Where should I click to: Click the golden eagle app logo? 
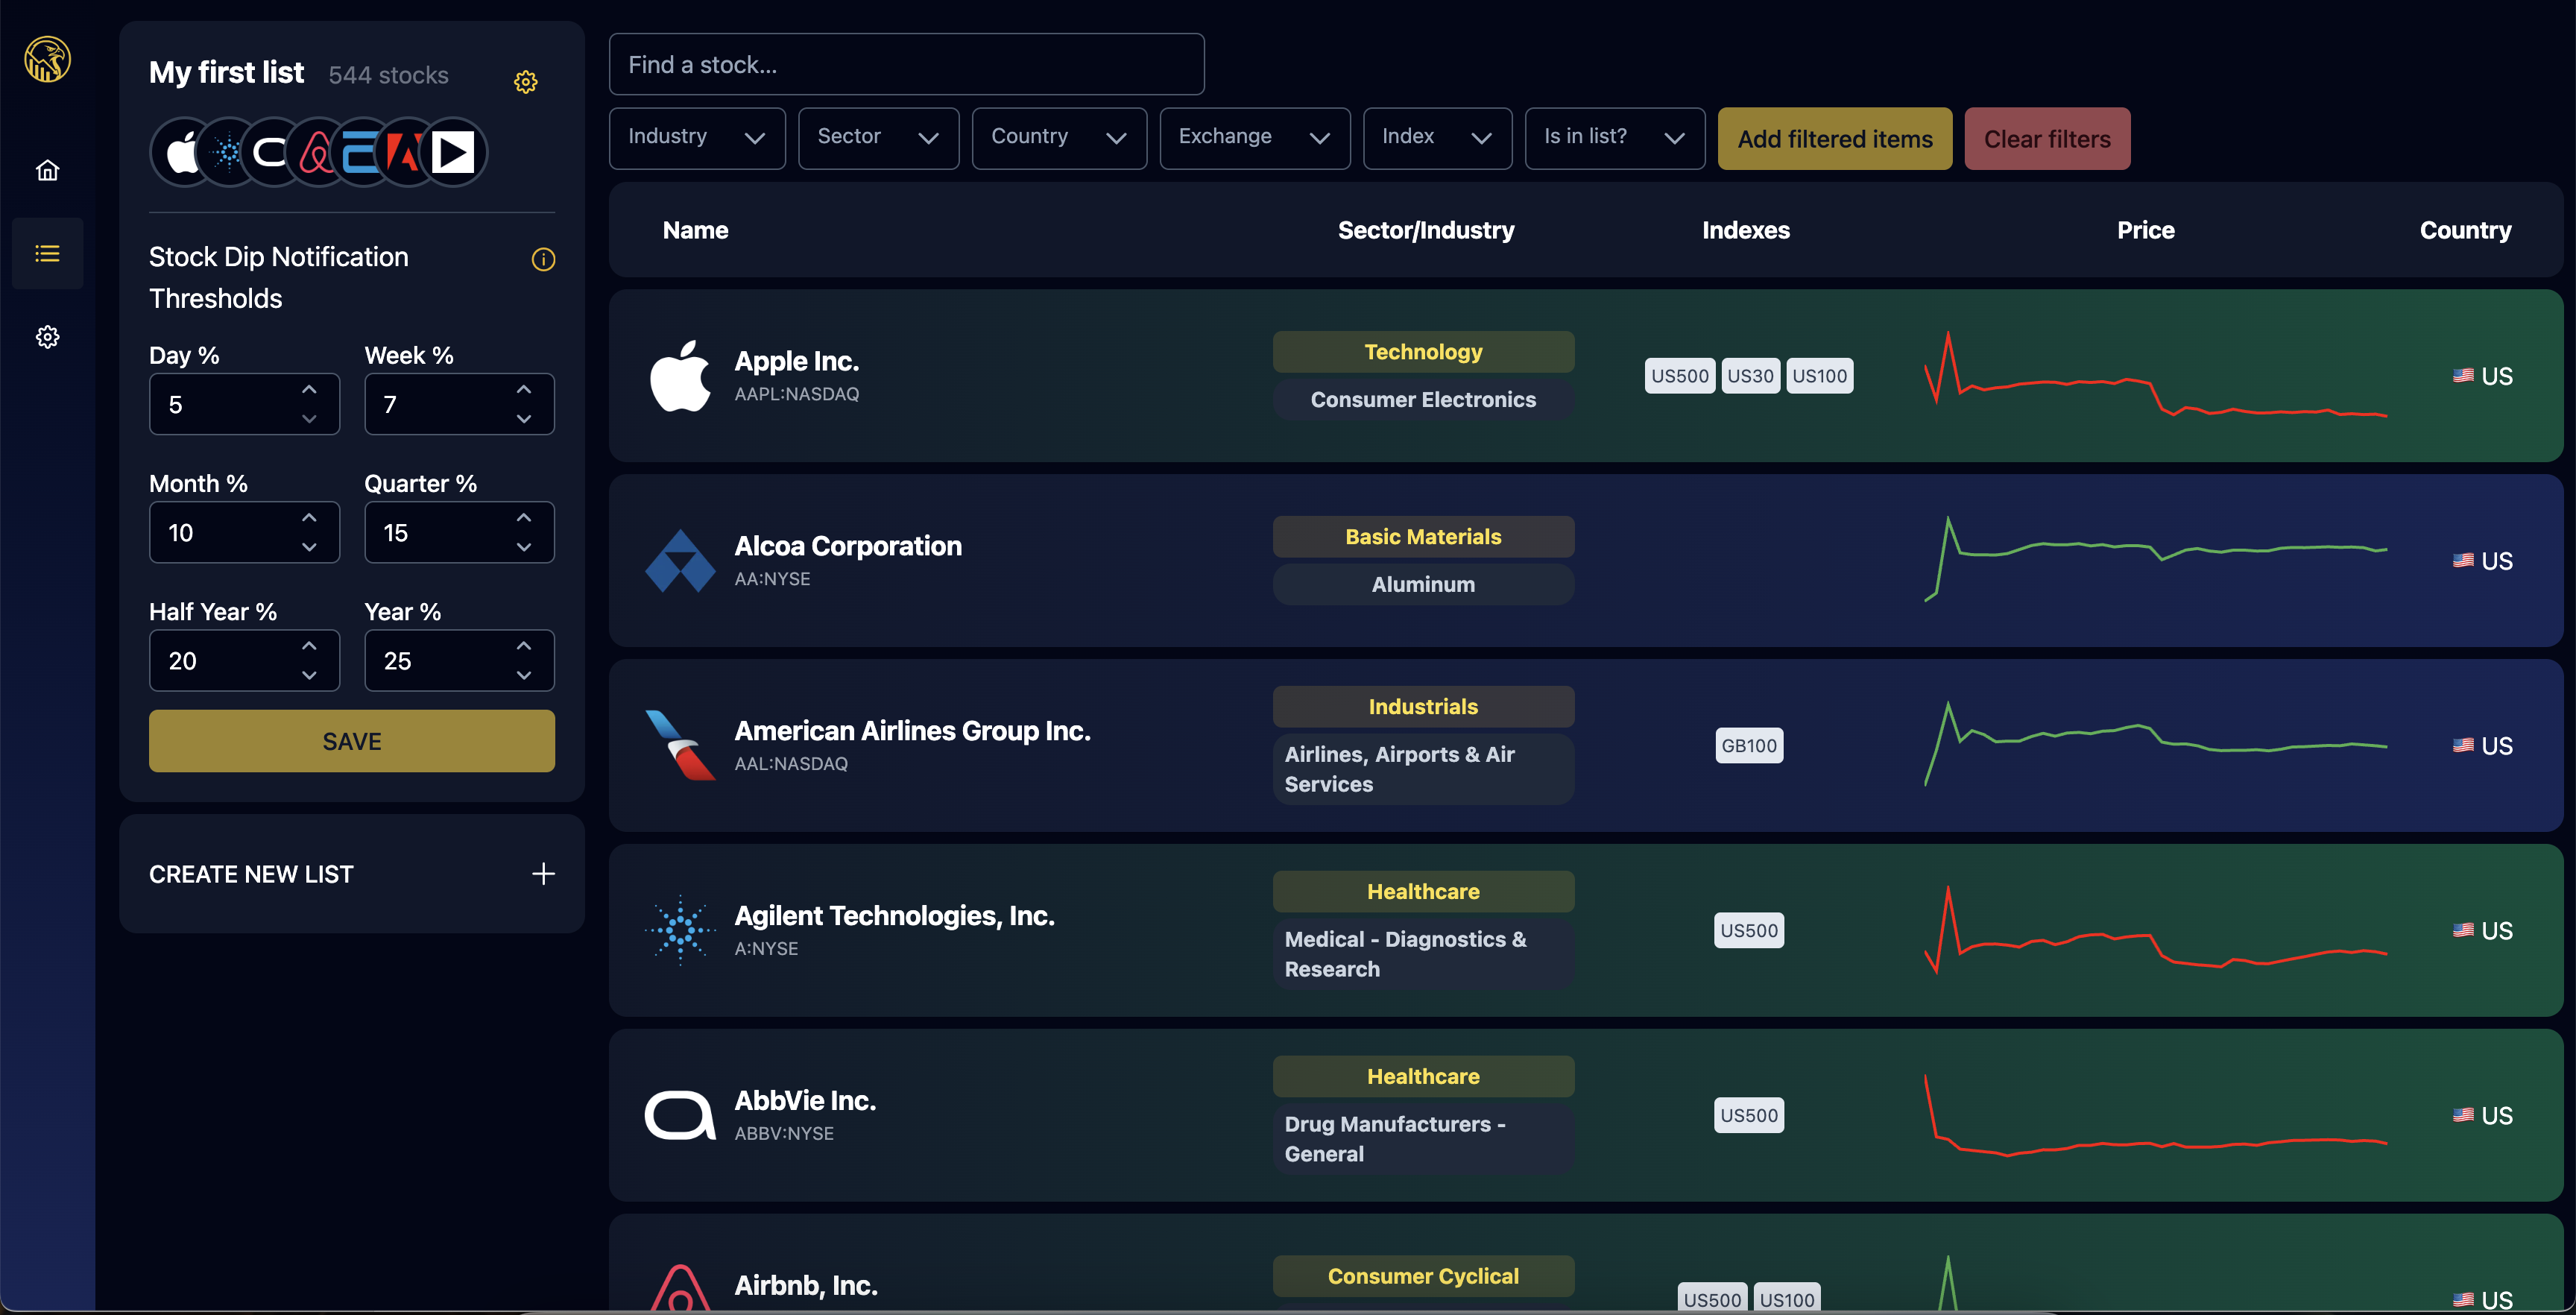[x=47, y=59]
